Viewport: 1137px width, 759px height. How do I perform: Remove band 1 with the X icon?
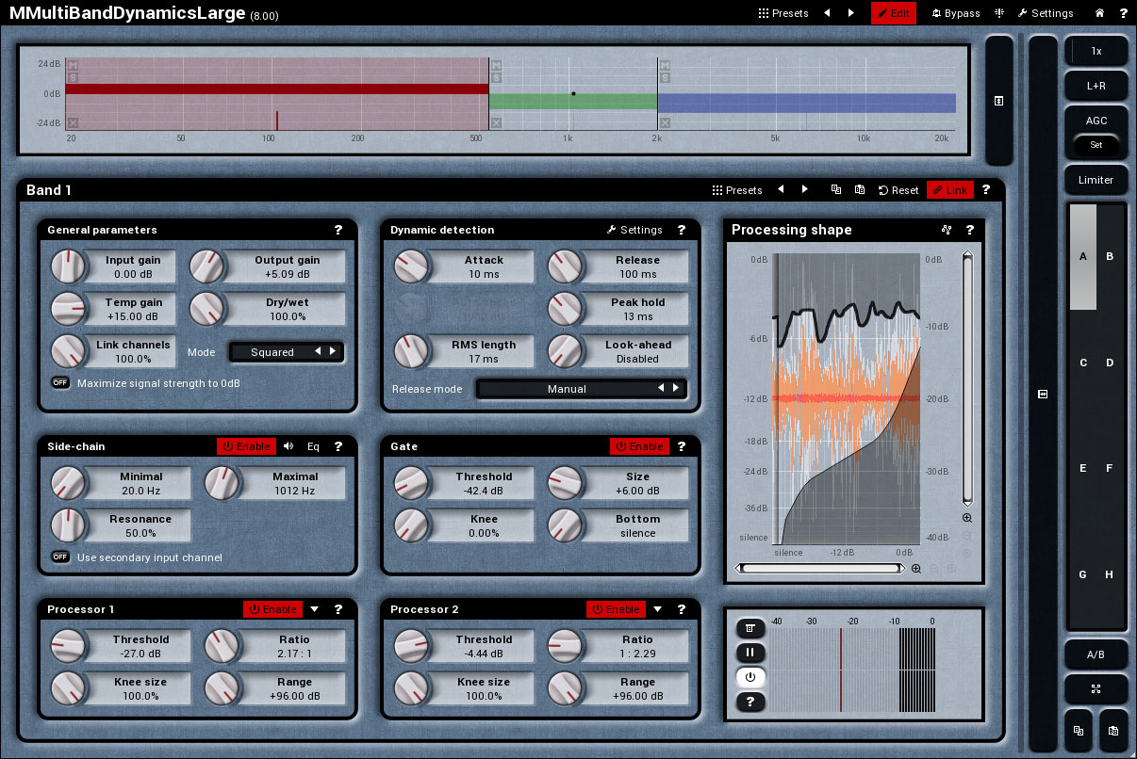[73, 122]
